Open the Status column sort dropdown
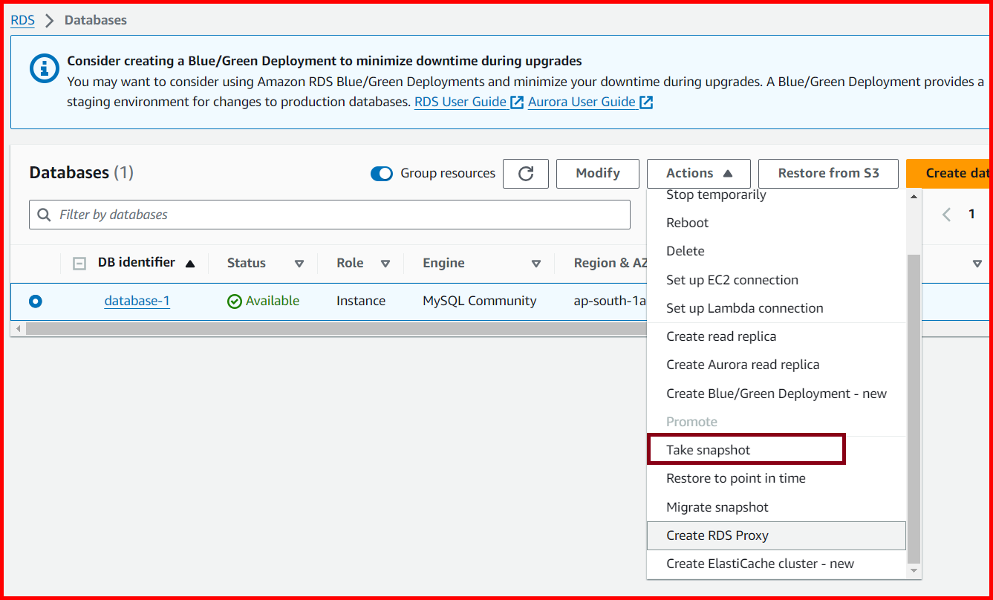993x600 pixels. pos(299,264)
